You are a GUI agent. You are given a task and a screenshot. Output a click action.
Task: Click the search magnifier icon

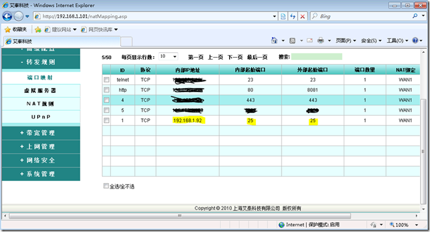tap(415, 16)
